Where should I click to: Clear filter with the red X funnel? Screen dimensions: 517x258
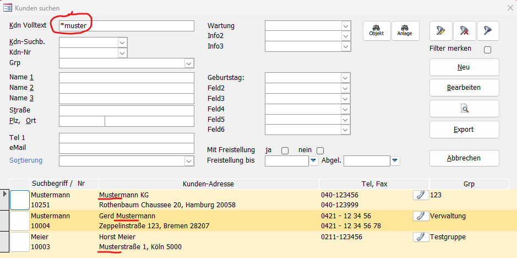pos(465,31)
